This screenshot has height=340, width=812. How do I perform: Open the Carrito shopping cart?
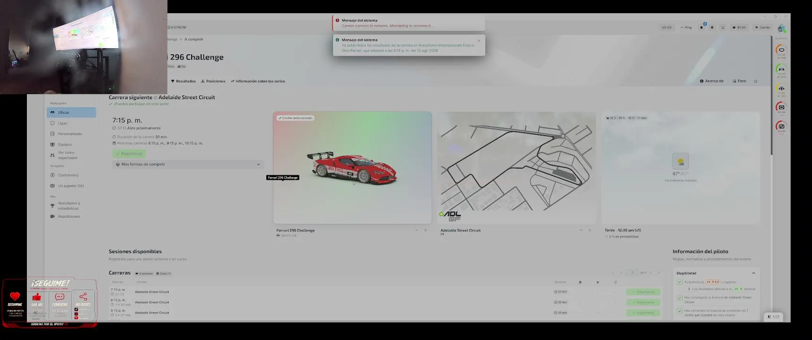(762, 27)
